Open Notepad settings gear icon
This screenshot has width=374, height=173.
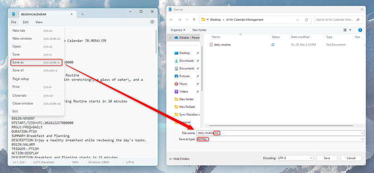(x=152, y=22)
